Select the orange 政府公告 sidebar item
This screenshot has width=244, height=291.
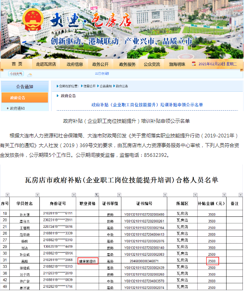[25, 98]
